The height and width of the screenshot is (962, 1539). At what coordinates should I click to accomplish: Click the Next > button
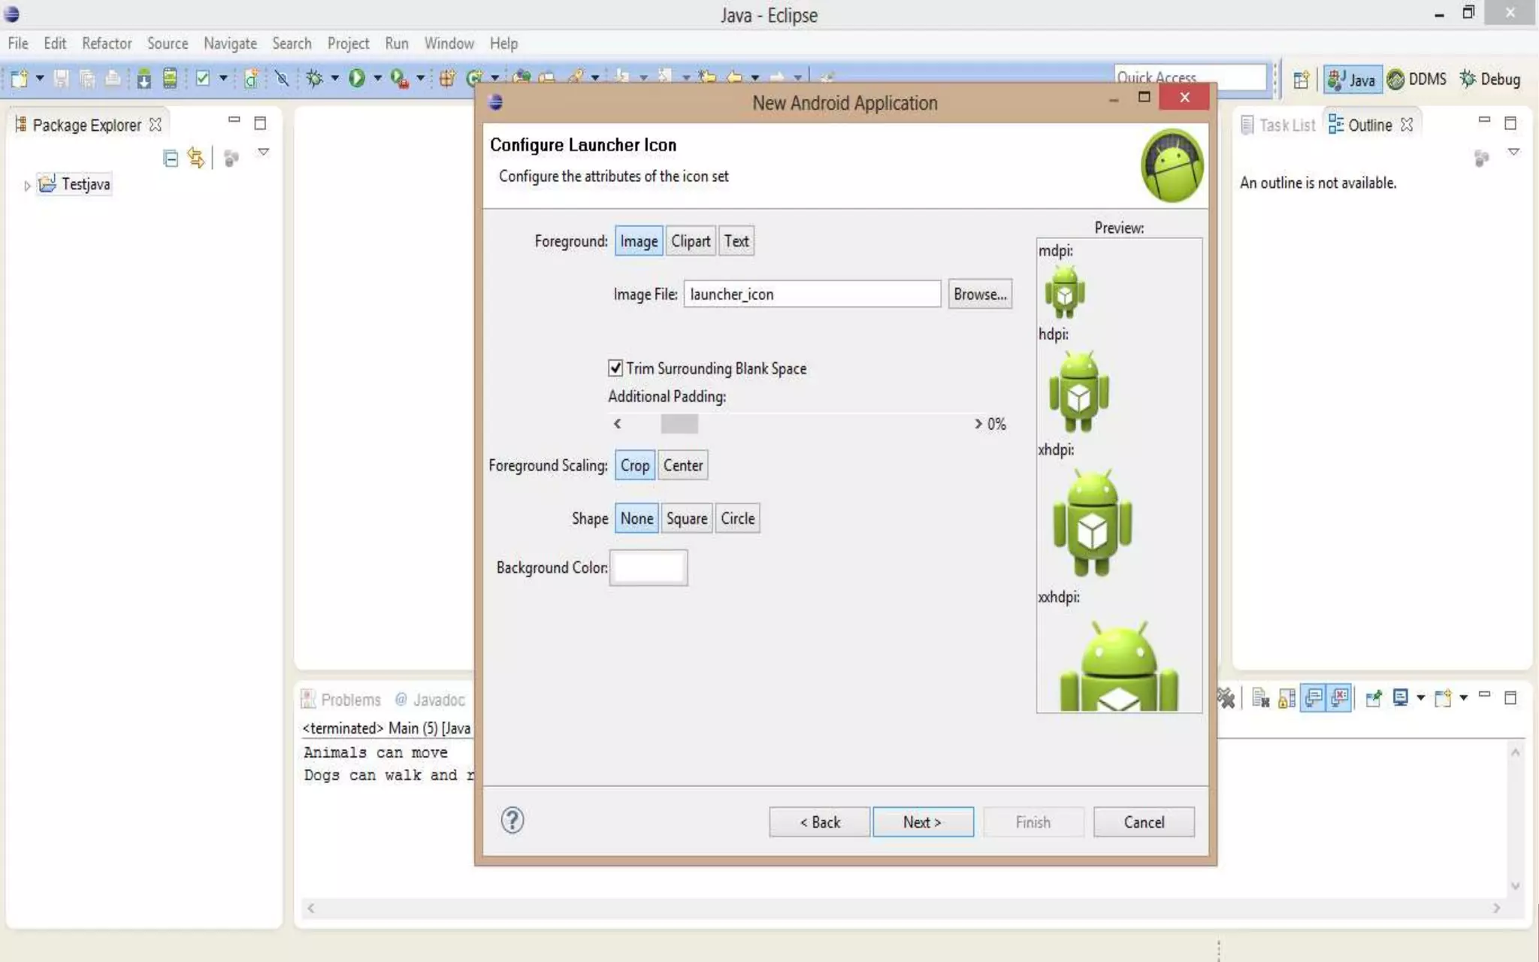(923, 822)
